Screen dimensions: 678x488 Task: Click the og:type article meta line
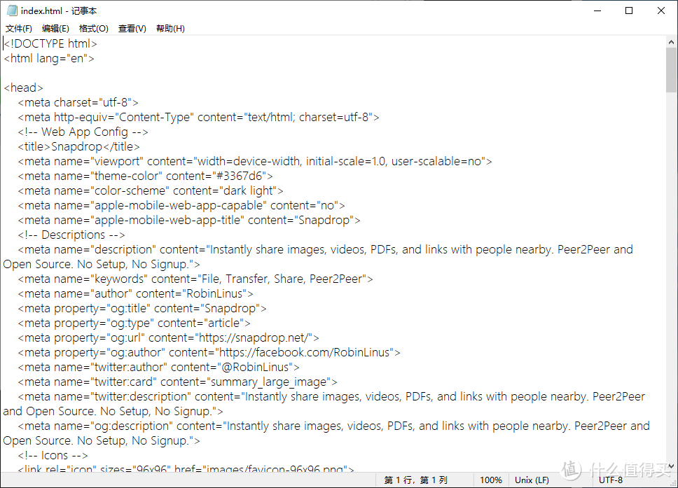coord(134,323)
